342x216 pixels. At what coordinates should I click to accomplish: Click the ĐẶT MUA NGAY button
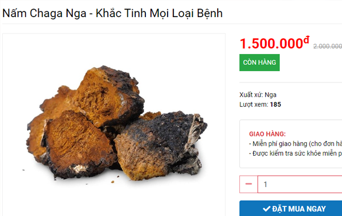tap(291, 209)
